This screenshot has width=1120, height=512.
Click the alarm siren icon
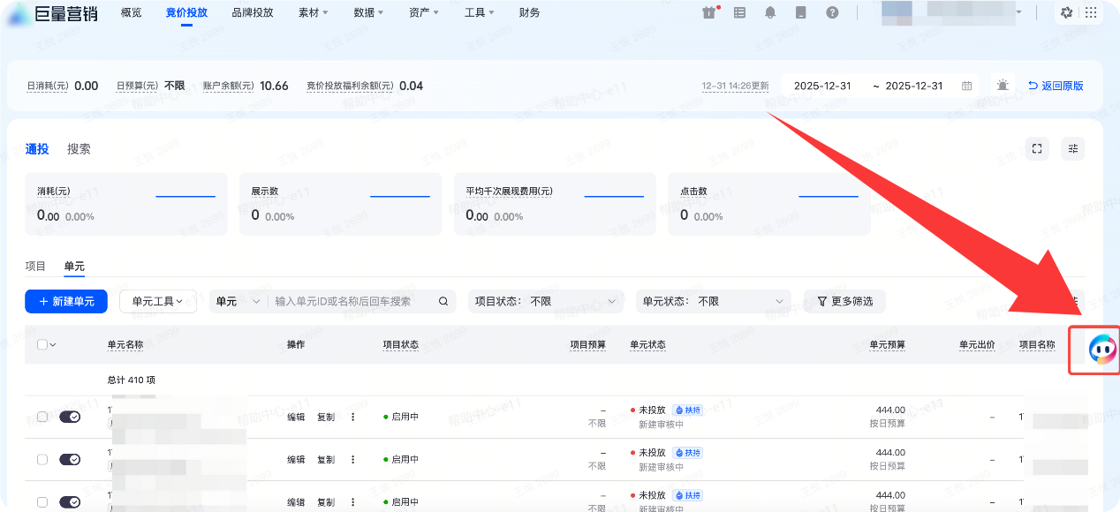1003,86
